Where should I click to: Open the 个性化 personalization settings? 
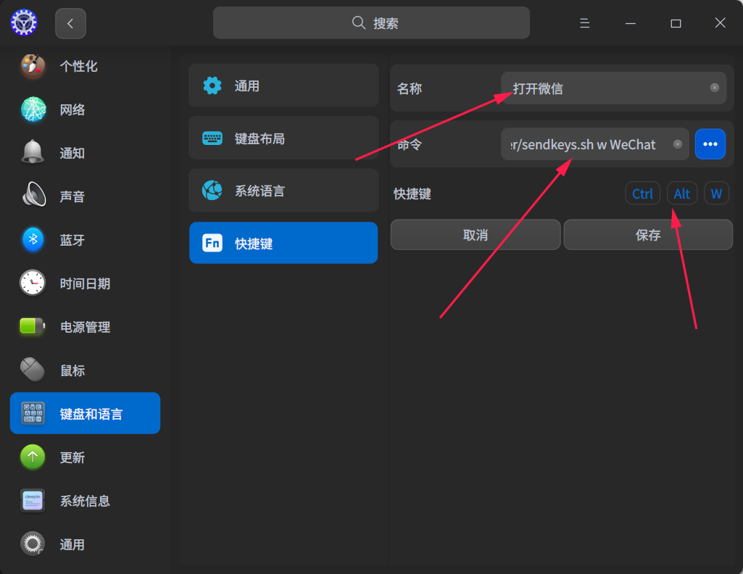point(85,66)
